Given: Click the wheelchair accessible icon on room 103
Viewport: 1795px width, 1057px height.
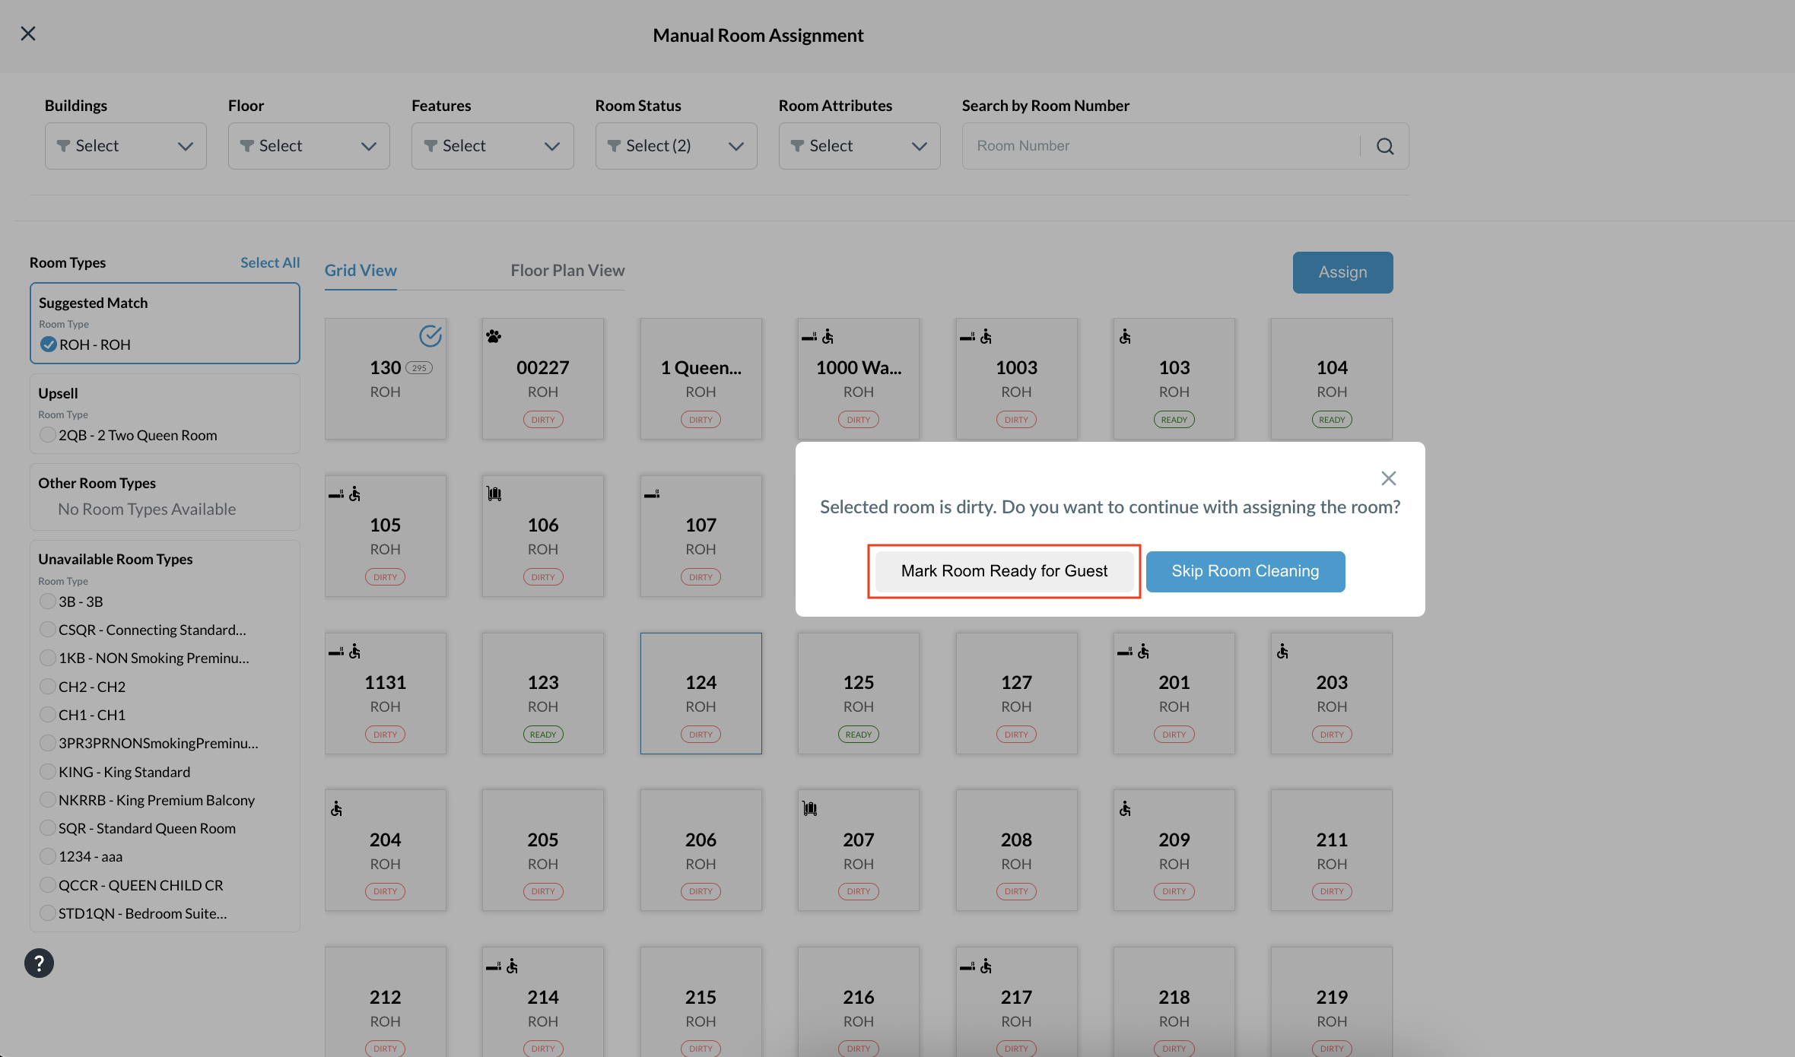Looking at the screenshot, I should click(1125, 336).
